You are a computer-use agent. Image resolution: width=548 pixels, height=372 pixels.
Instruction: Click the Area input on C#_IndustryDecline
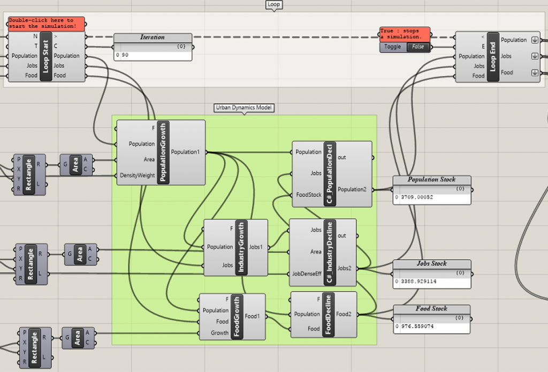tap(316, 252)
